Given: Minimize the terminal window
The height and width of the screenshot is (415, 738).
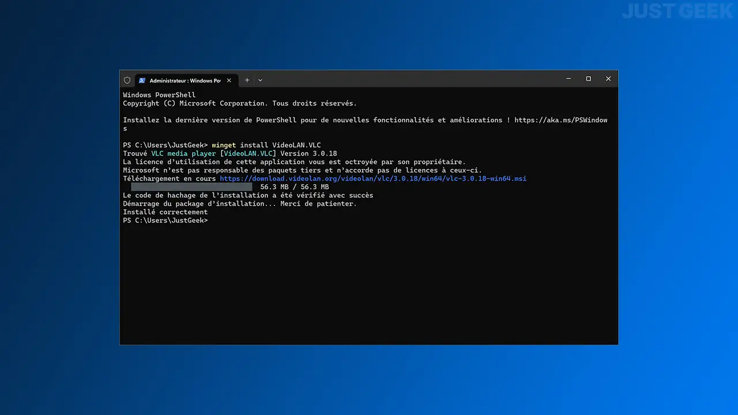Looking at the screenshot, I should click(568, 79).
